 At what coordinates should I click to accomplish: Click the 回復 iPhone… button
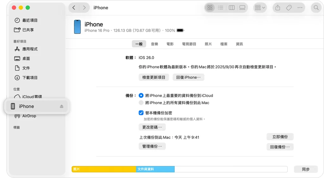(x=189, y=77)
